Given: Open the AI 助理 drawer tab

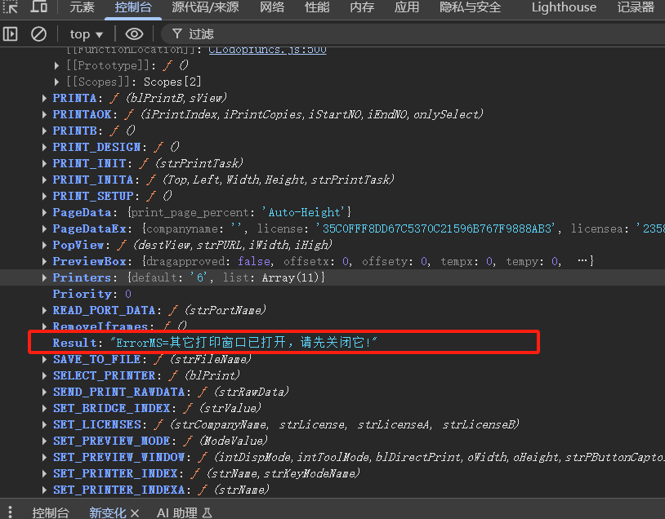Looking at the screenshot, I should coord(184,512).
